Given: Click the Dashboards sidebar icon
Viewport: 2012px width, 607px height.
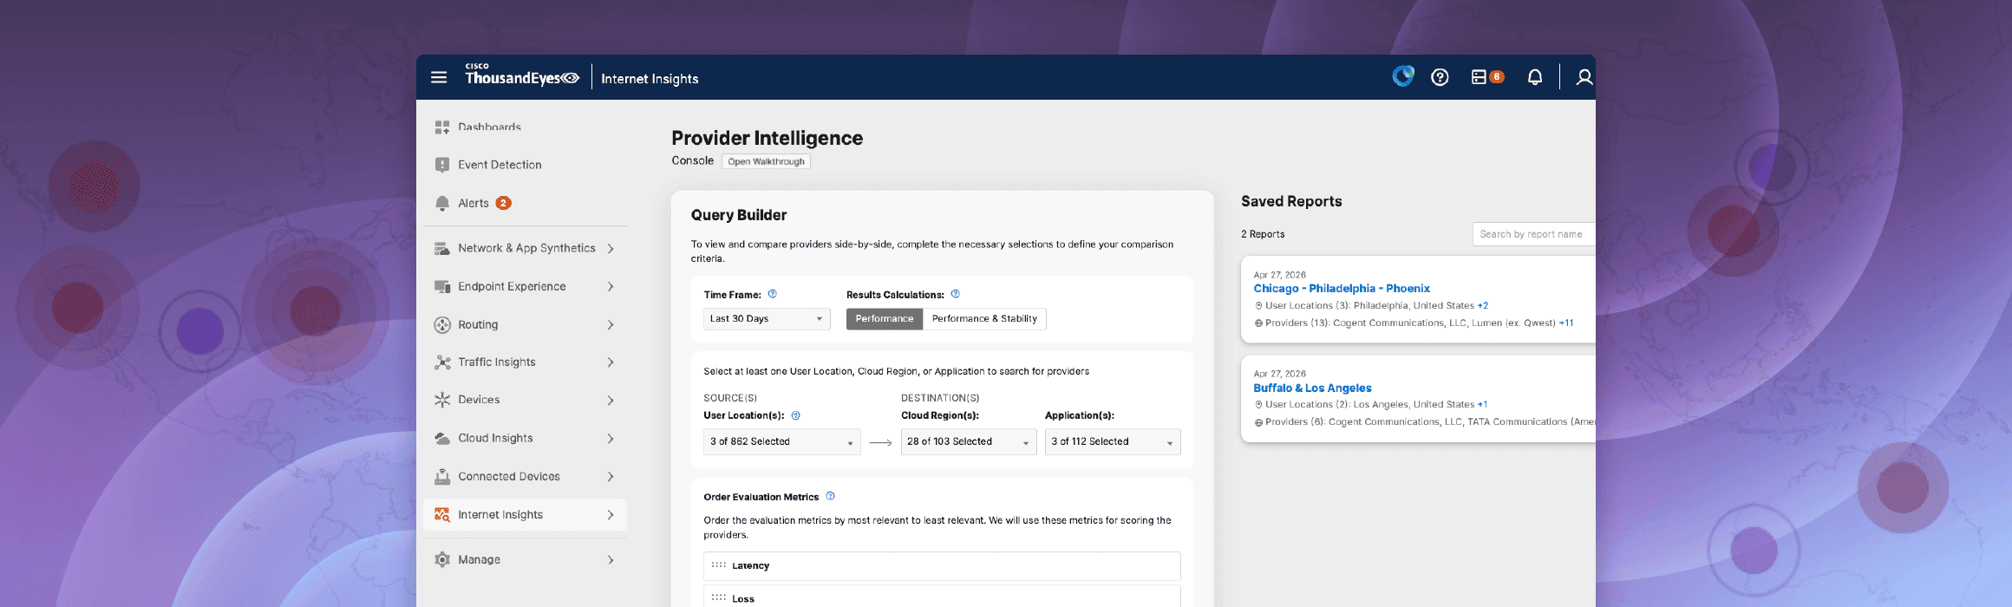Looking at the screenshot, I should [x=442, y=127].
